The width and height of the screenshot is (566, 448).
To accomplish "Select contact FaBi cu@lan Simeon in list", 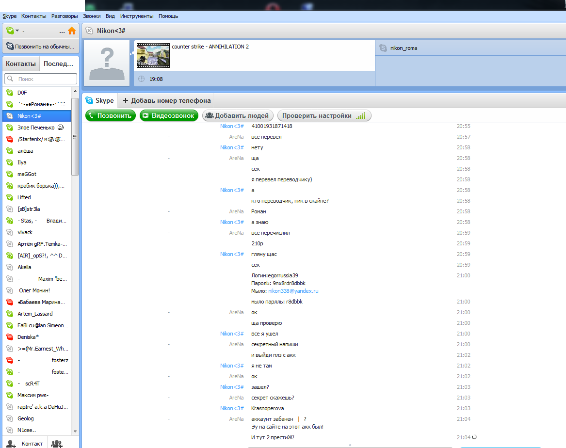I will 37,325.
